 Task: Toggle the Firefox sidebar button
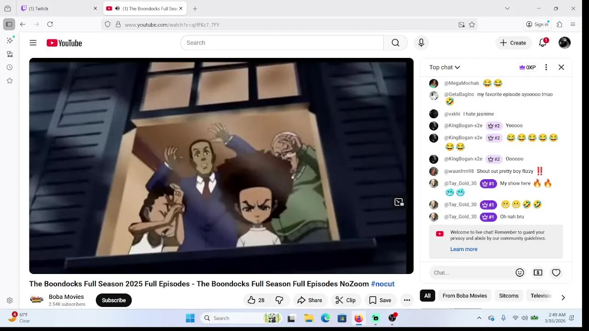[9, 24]
